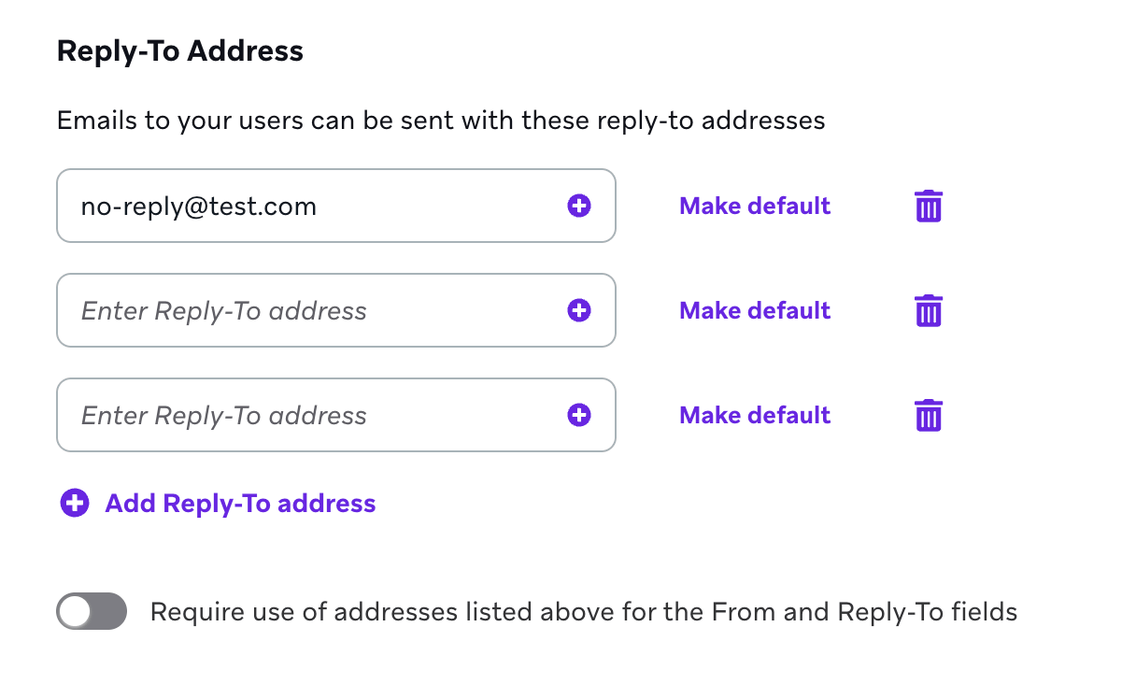Click placeholder text in the second Reply-To field

click(224, 310)
